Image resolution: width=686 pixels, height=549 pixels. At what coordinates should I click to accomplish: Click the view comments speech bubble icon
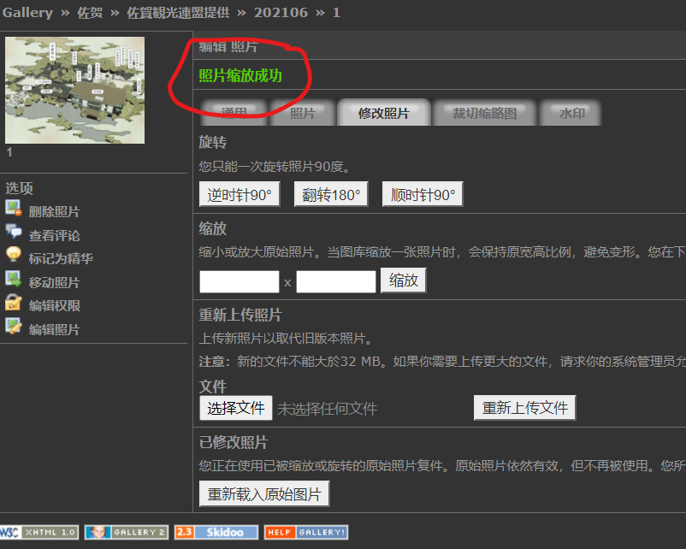coord(13,232)
